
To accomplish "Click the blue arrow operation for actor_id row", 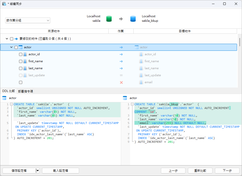I will [x=121, y=54].
